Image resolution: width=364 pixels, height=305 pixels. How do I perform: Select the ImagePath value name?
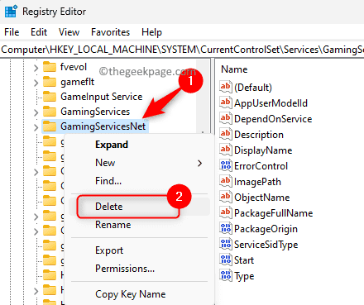[x=257, y=182]
